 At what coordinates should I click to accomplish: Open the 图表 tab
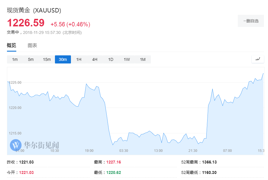pyautogui.click(x=32, y=45)
